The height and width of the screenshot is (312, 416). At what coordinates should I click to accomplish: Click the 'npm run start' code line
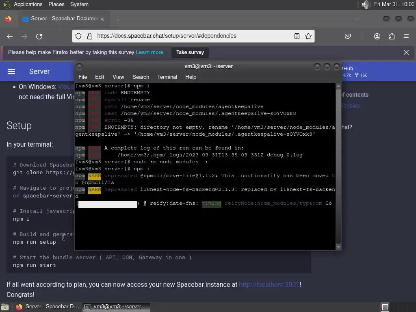click(x=35, y=265)
